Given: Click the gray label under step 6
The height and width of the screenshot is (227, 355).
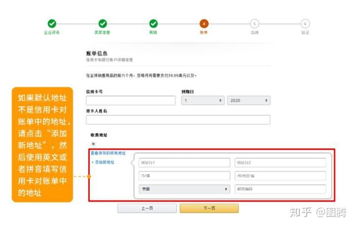Looking at the screenshot, I should click(x=305, y=32).
